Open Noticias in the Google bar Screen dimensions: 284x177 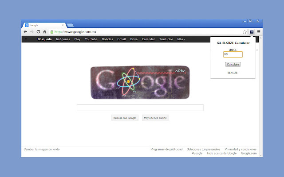107,39
